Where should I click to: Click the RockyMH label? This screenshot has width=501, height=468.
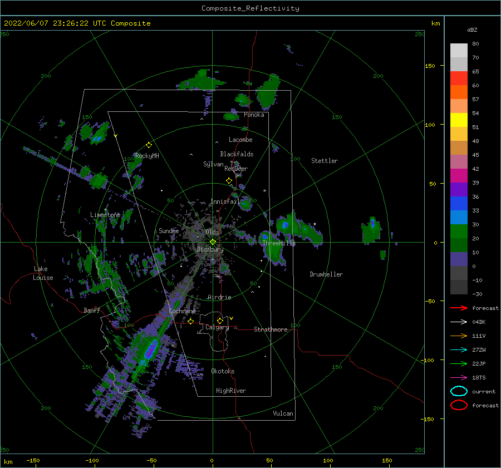(x=147, y=156)
